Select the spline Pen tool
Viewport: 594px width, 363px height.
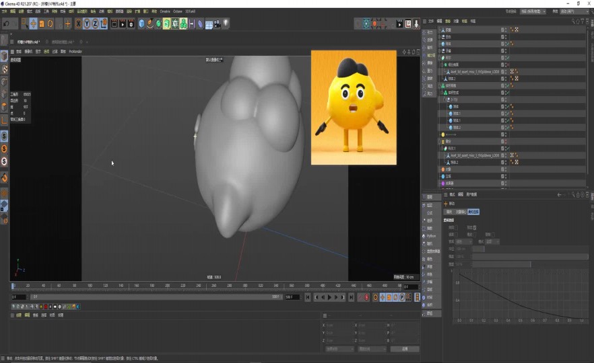pos(150,24)
